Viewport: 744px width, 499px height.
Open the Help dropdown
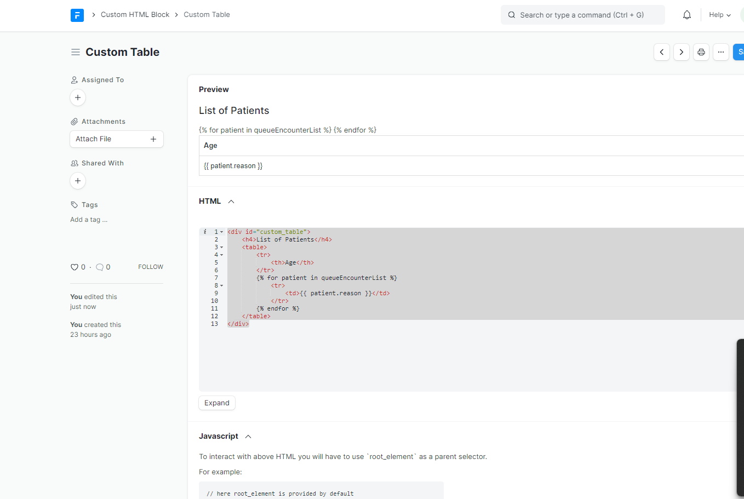click(x=720, y=15)
